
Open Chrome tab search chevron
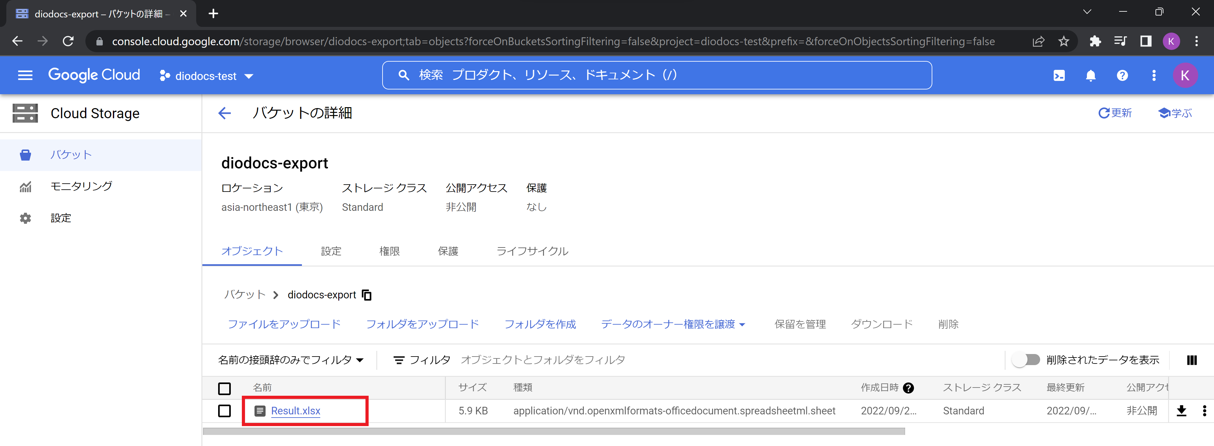[x=1087, y=12]
